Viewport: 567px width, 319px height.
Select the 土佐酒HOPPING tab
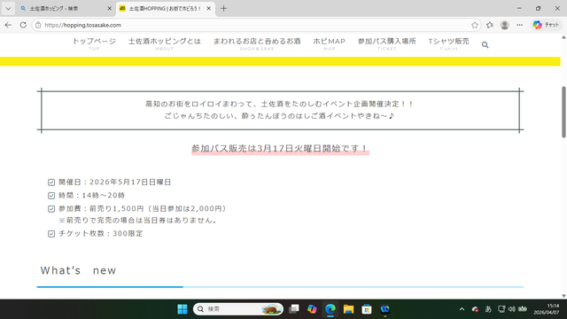pyautogui.click(x=166, y=8)
